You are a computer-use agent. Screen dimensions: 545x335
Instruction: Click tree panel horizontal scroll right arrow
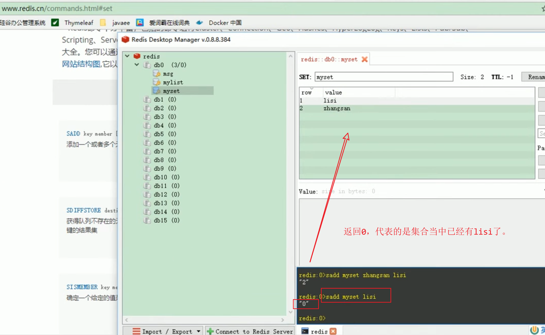282,320
